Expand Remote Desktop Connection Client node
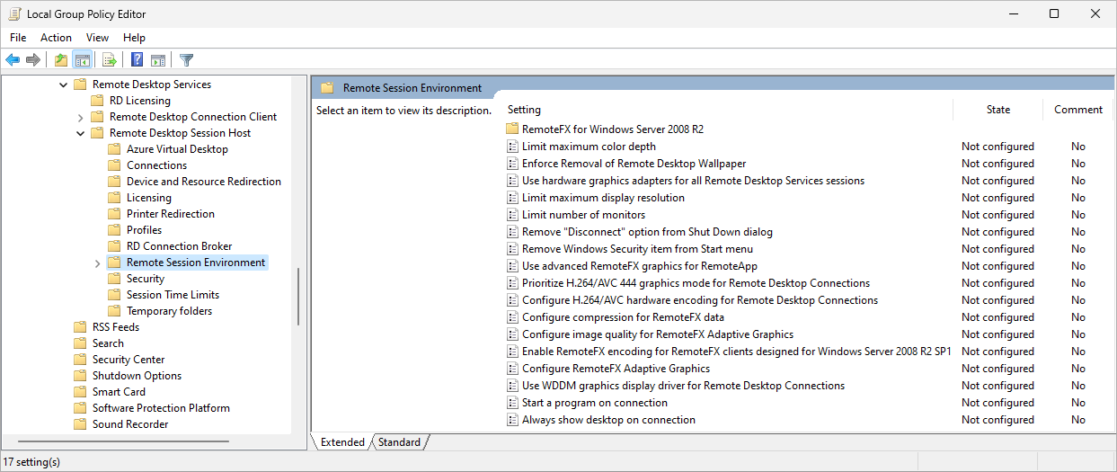 click(x=80, y=117)
